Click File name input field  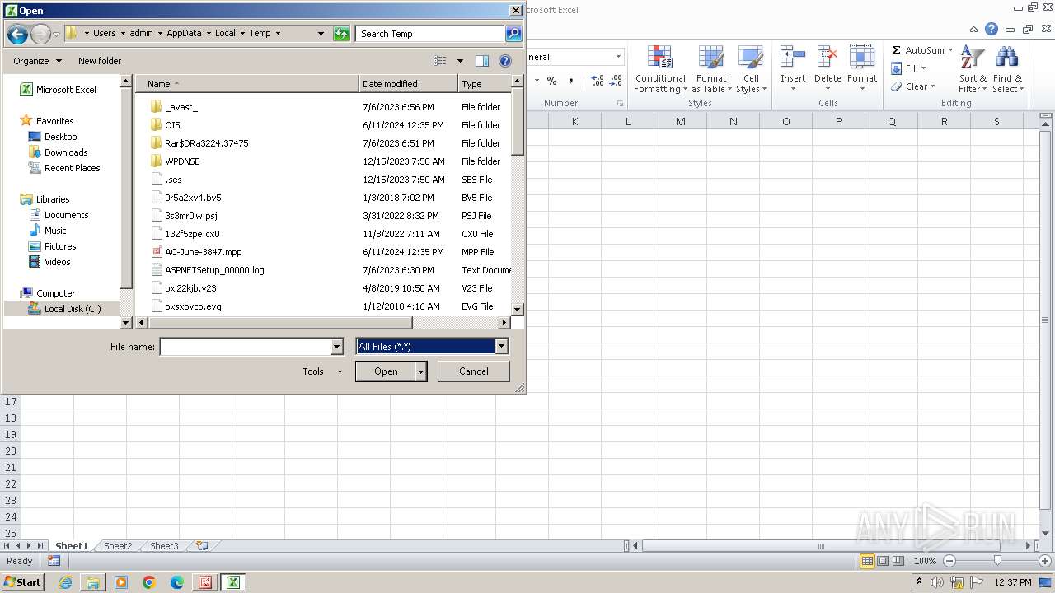pyautogui.click(x=245, y=347)
